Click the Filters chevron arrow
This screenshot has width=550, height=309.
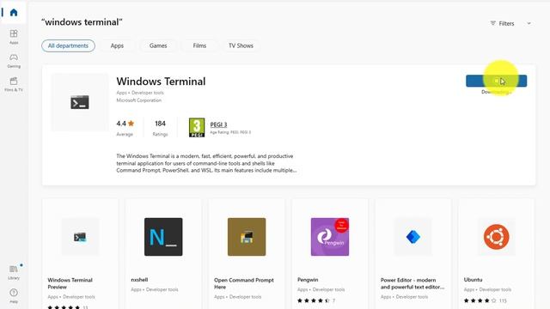tap(529, 23)
